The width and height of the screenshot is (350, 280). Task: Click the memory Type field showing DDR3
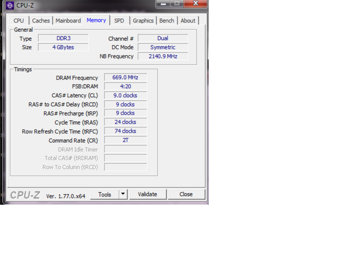(63, 38)
